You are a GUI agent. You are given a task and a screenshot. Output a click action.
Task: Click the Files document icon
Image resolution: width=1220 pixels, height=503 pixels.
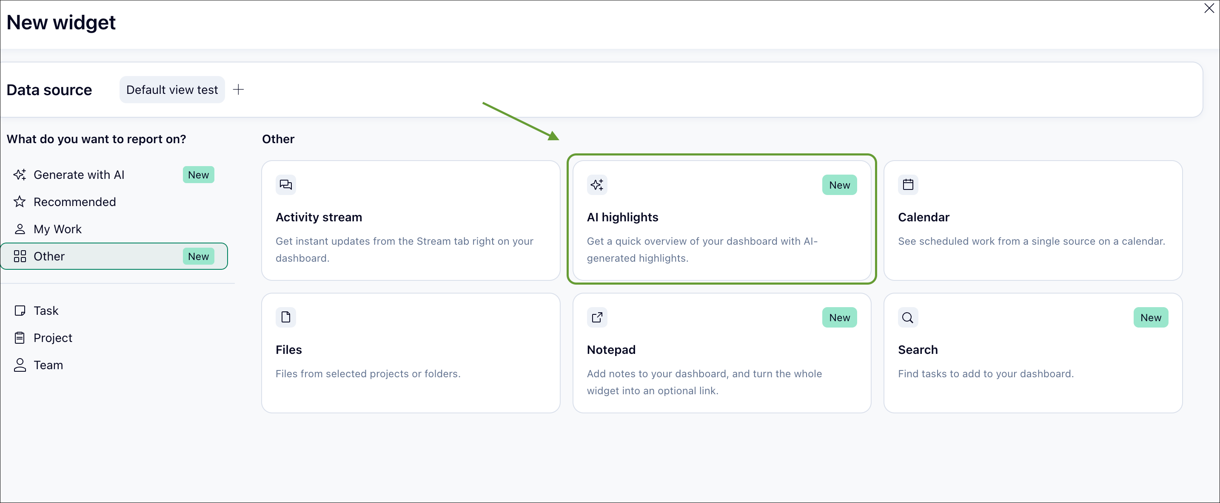[x=285, y=317]
